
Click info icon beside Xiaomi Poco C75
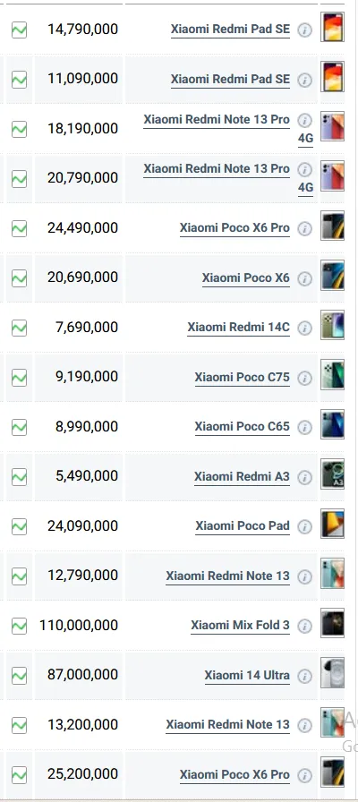coord(305,378)
